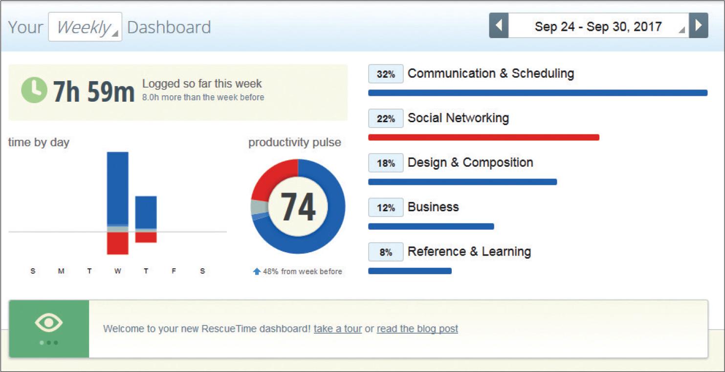The image size is (725, 372).
Task: Go to next week arrow
Action: click(699, 25)
